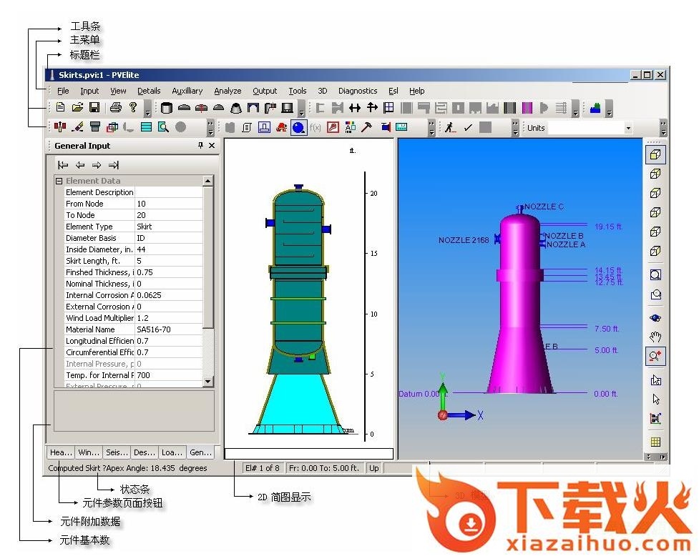This screenshot has width=699, height=556.
Task: Click the eye view icon in right toolbar
Action: 655,317
